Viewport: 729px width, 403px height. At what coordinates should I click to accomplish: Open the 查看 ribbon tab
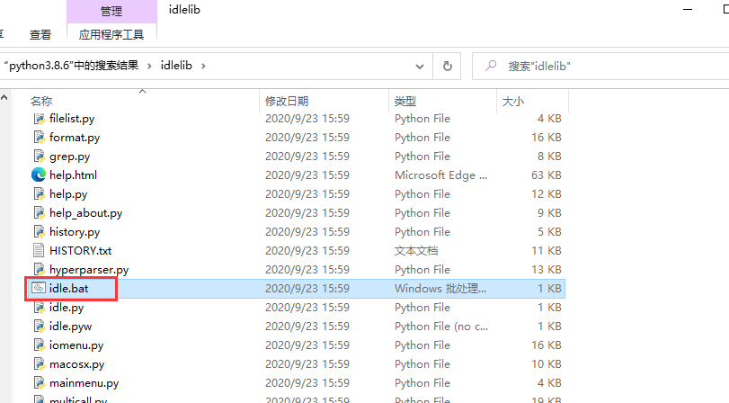40,35
